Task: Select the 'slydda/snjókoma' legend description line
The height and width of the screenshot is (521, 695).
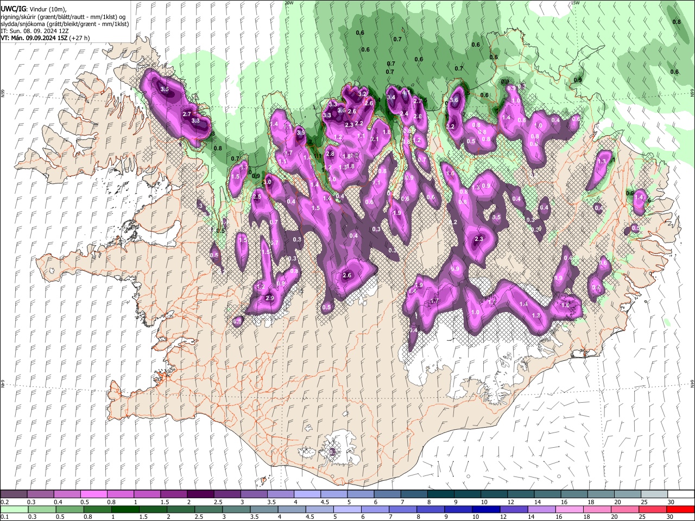Action: pos(65,24)
